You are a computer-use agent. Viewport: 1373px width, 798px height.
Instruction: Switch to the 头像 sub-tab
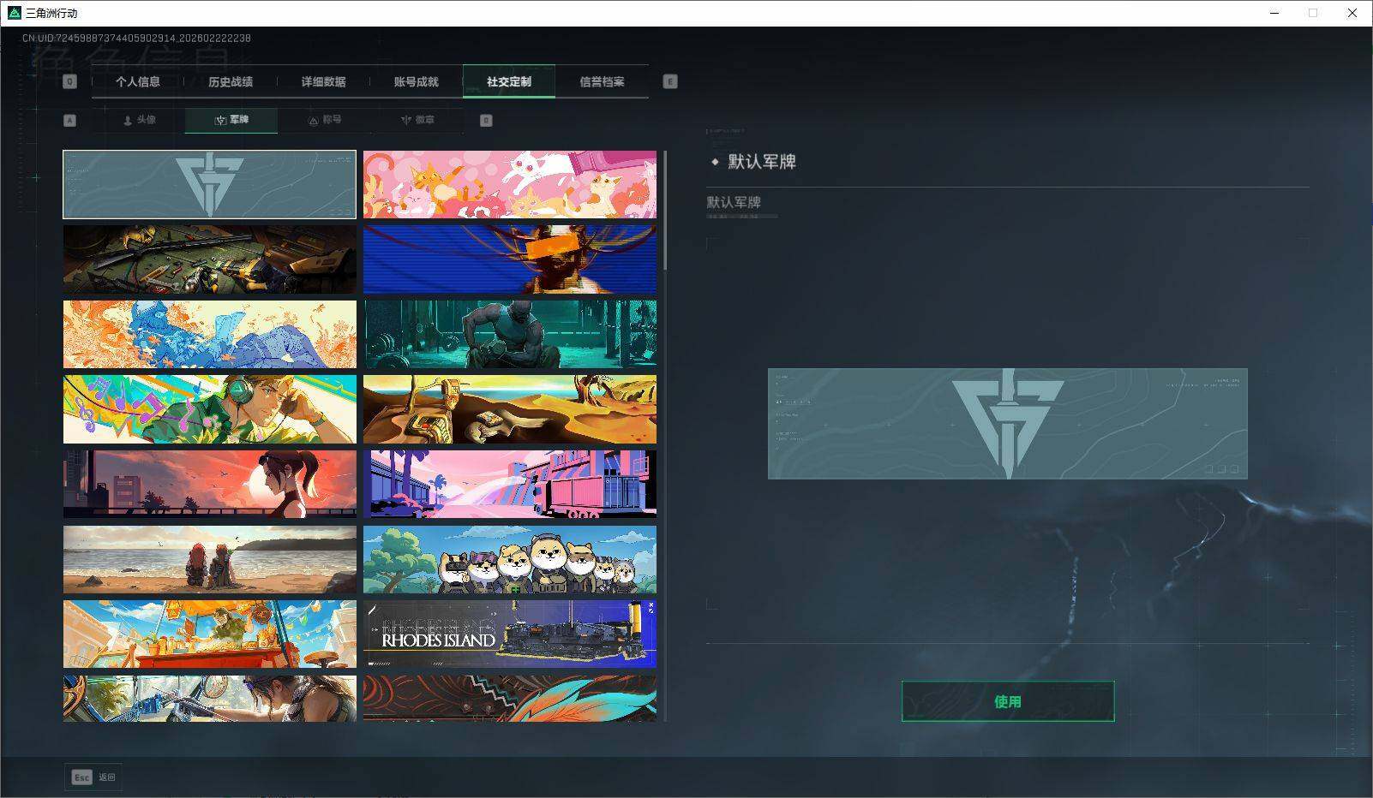139,120
